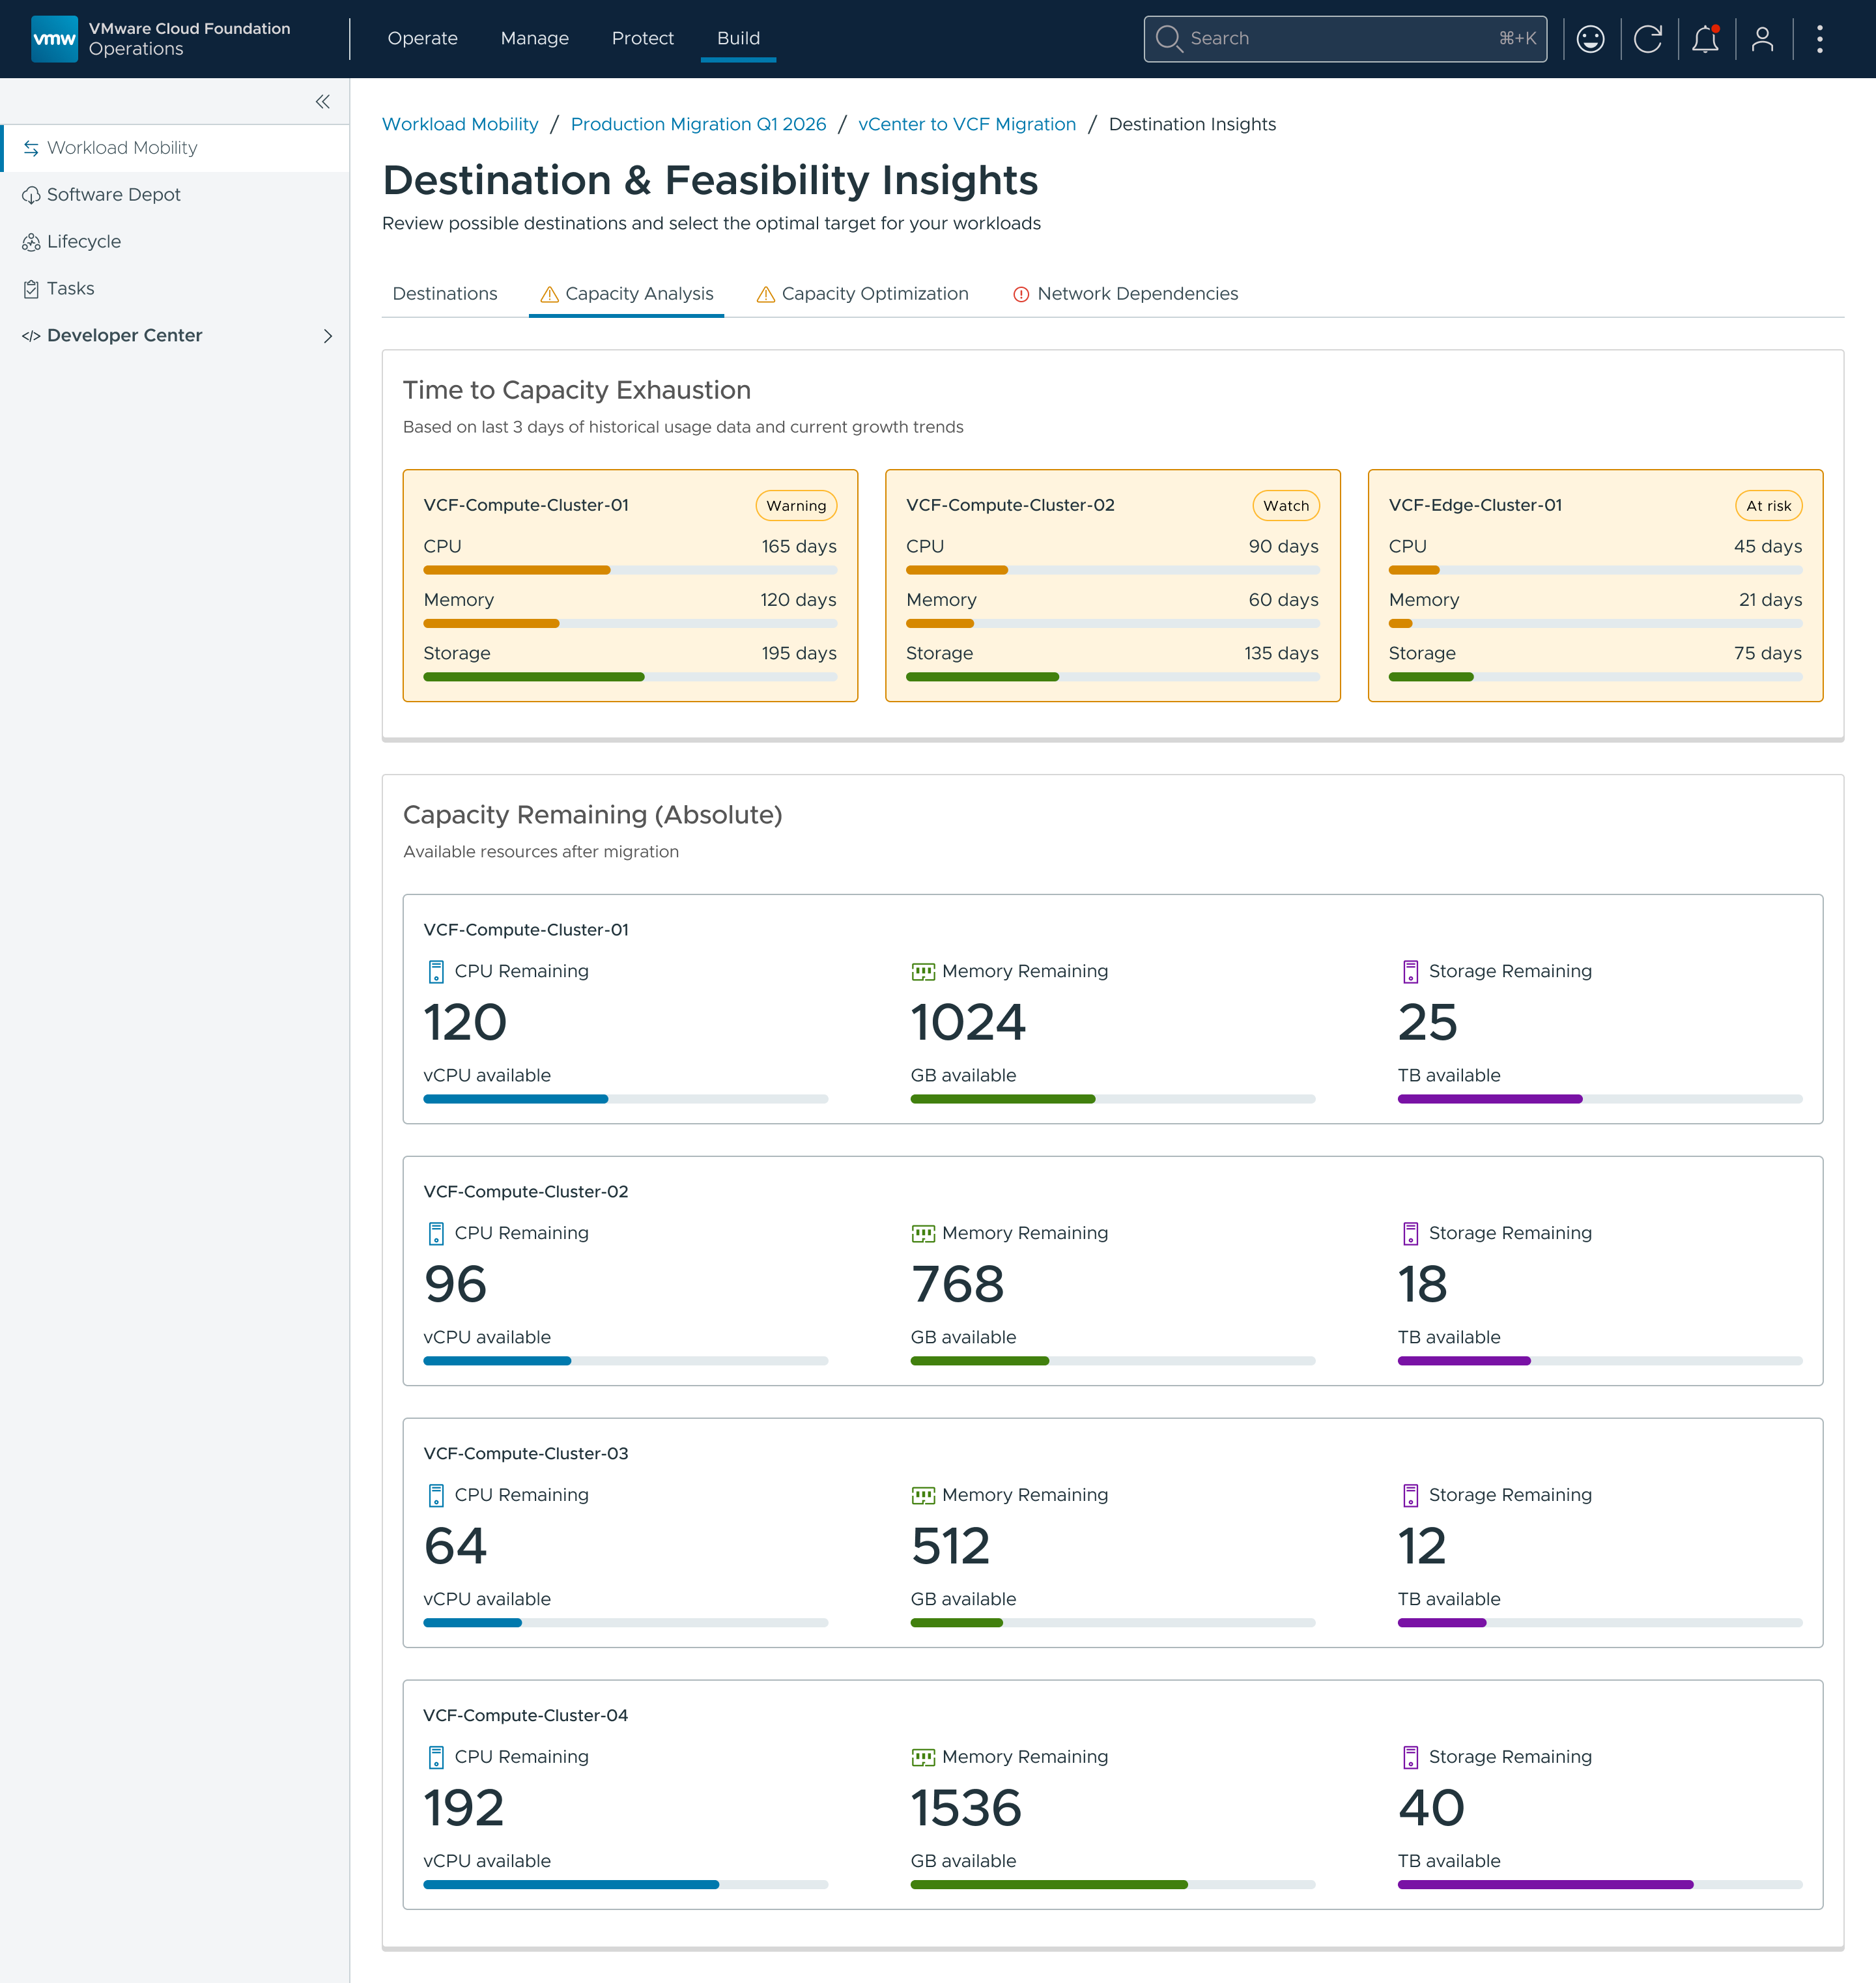Image resolution: width=1876 pixels, height=1983 pixels.
Task: Switch to the Network Dependencies tab
Action: [x=1125, y=294]
